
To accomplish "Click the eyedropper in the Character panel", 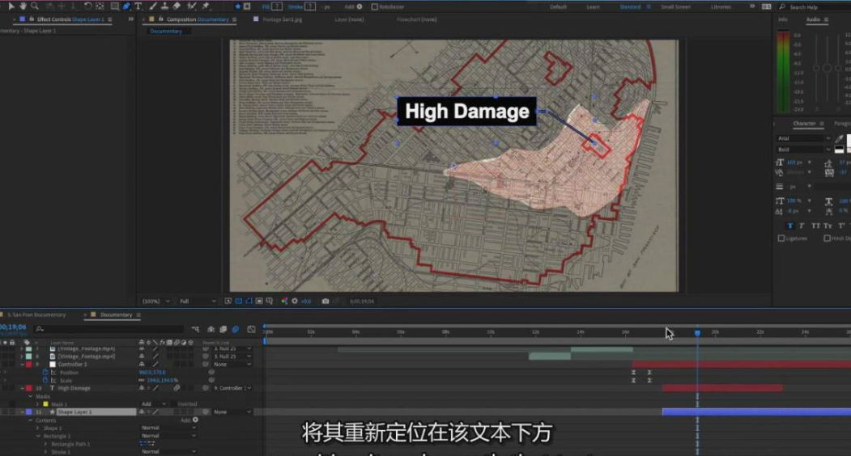I will (839, 139).
